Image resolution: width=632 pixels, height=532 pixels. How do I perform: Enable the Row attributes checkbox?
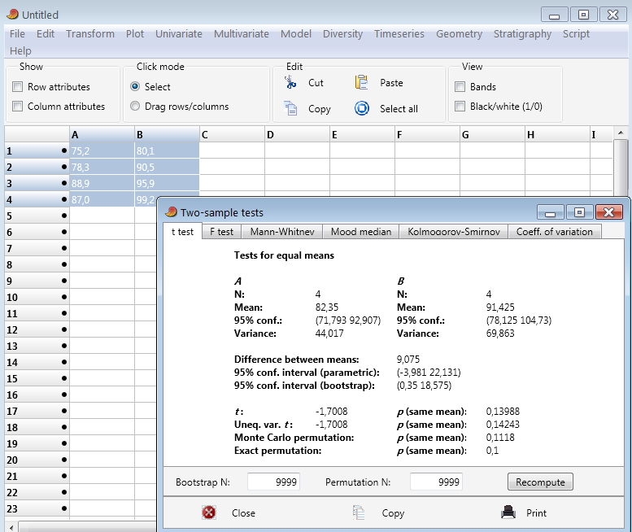point(17,87)
